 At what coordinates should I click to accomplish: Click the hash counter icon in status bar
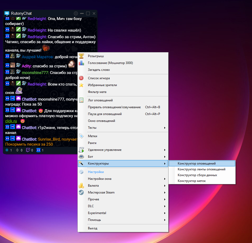[7, 150]
